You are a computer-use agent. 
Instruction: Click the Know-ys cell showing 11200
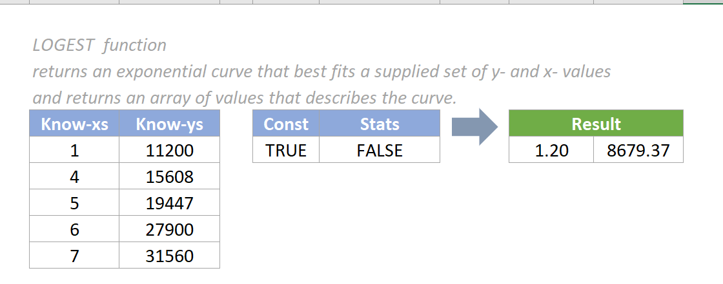pos(169,151)
